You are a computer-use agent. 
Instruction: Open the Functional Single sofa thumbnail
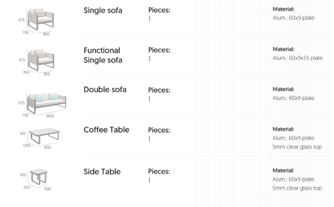coord(41,60)
